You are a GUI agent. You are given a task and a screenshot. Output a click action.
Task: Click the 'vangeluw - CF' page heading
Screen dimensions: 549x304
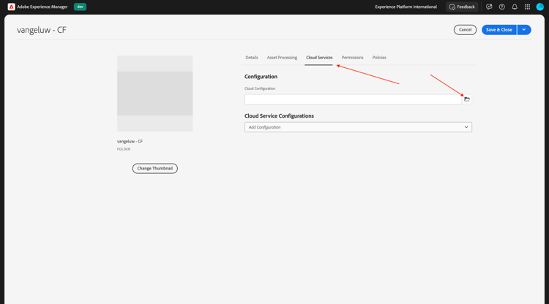click(42, 30)
